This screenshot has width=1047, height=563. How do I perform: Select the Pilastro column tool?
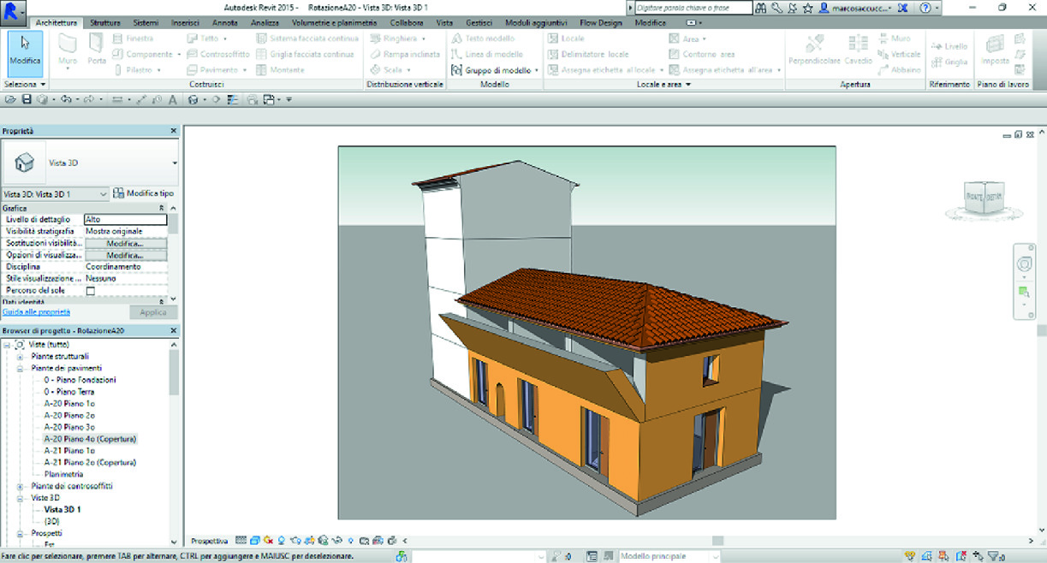pos(133,70)
